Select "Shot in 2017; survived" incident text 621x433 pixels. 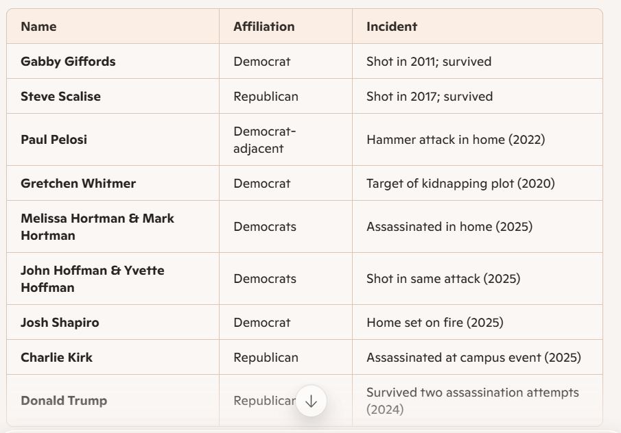tap(430, 97)
